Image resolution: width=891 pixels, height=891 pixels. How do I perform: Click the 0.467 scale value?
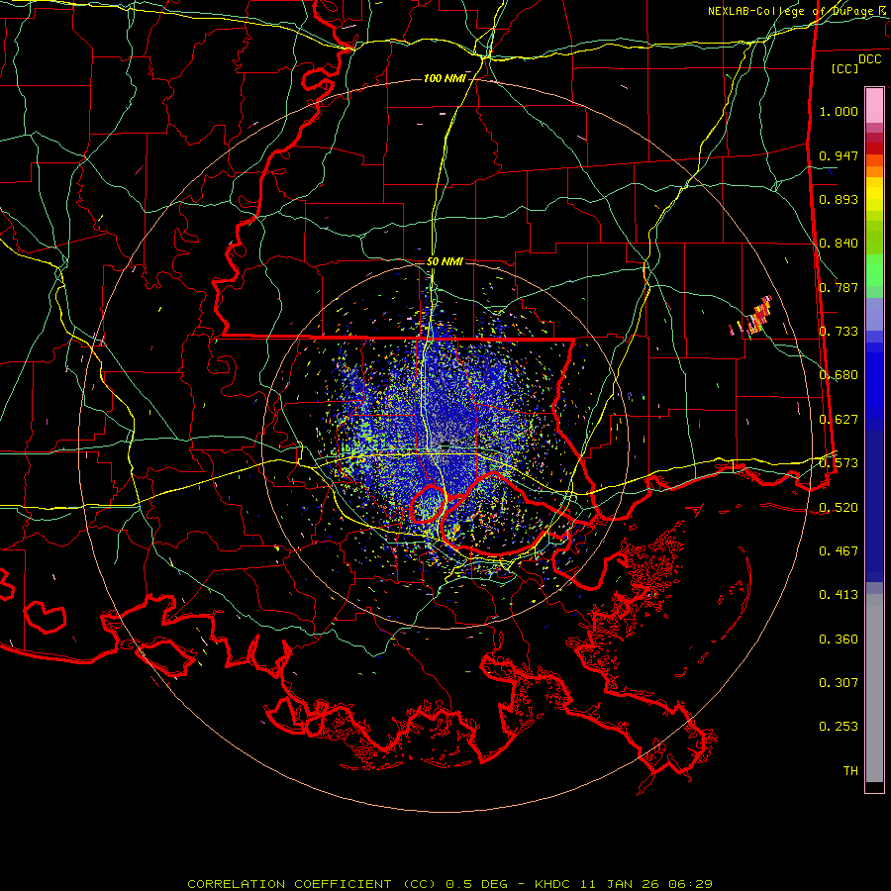[x=839, y=551]
